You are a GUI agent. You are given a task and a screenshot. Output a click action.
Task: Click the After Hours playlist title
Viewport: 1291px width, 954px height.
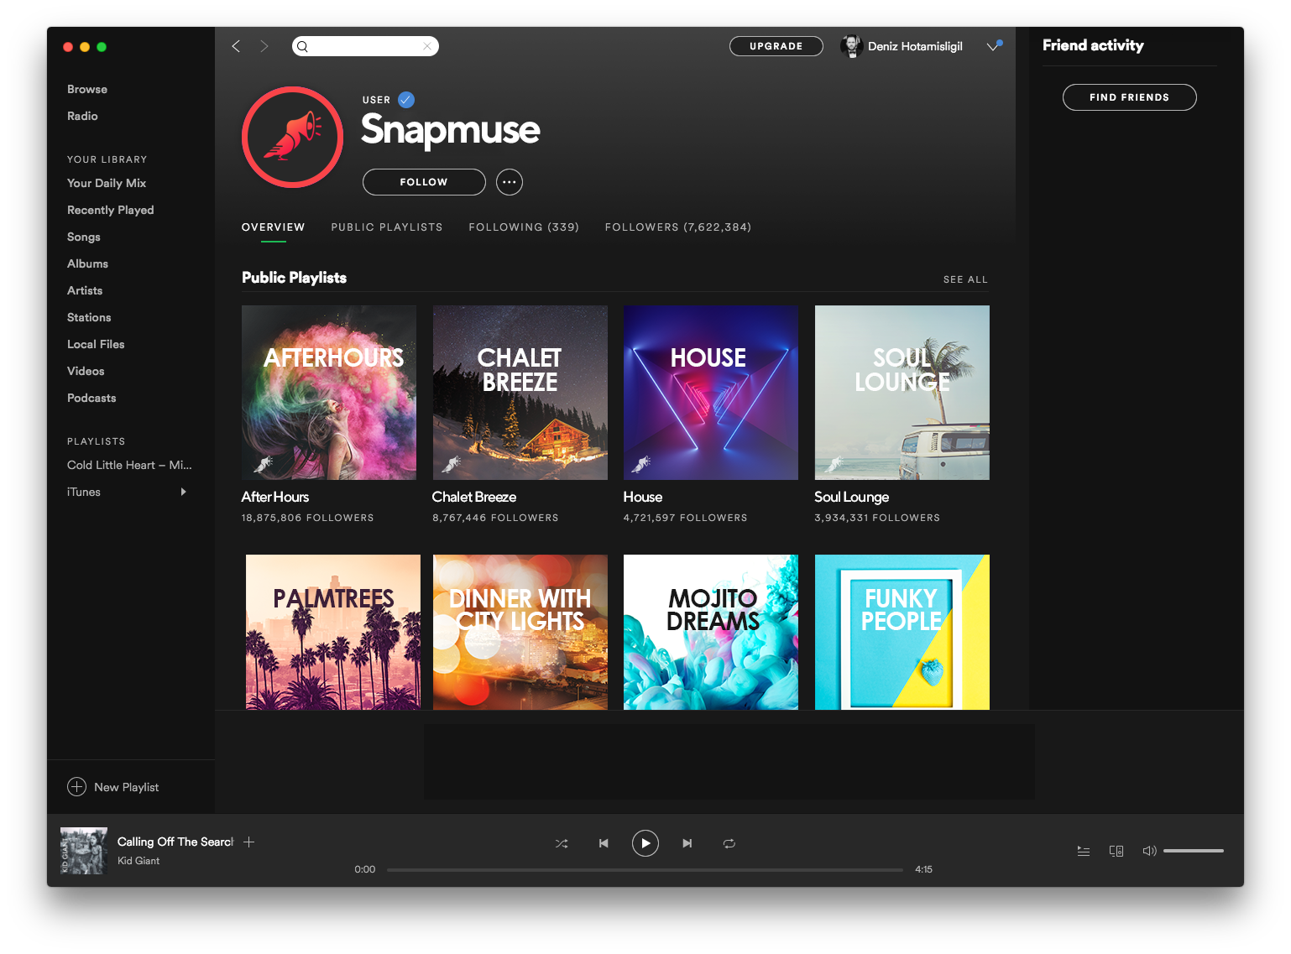[275, 497]
